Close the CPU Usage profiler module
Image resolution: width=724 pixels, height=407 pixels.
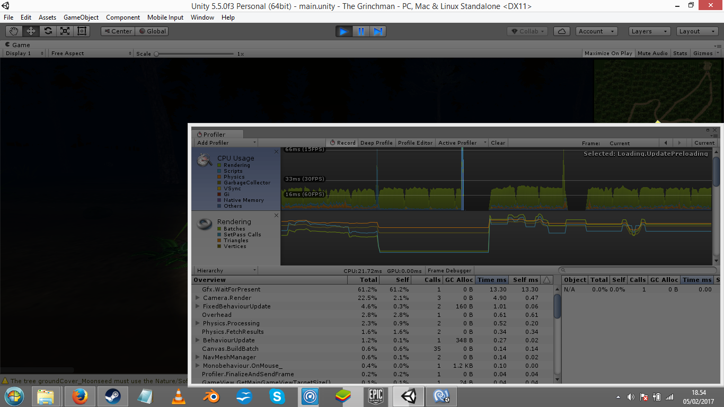coord(276,152)
